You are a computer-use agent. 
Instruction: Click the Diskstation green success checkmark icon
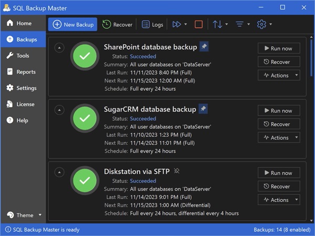(85, 180)
